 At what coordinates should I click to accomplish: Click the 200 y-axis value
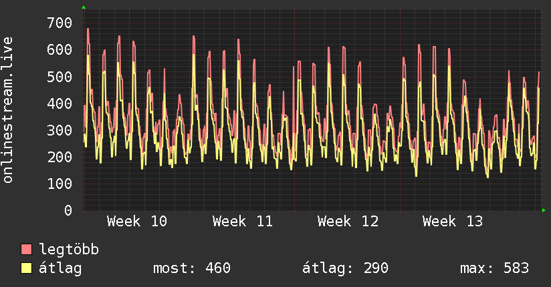(x=60, y=157)
